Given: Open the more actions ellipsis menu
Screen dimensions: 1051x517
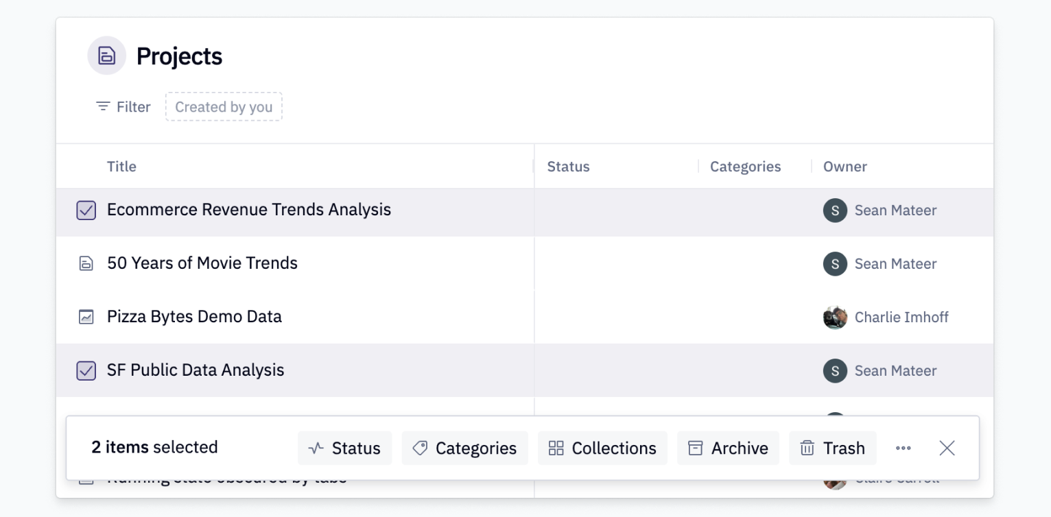Looking at the screenshot, I should 904,448.
